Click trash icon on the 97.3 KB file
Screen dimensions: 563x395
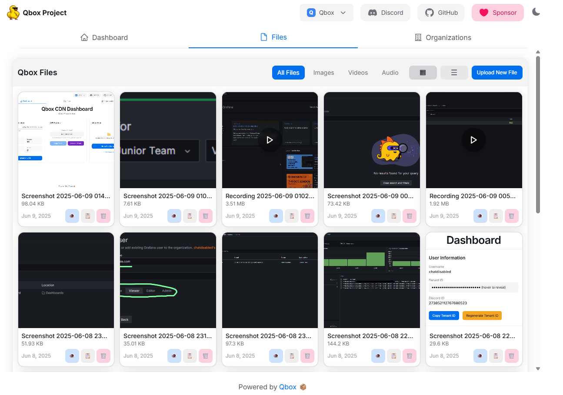pyautogui.click(x=307, y=356)
